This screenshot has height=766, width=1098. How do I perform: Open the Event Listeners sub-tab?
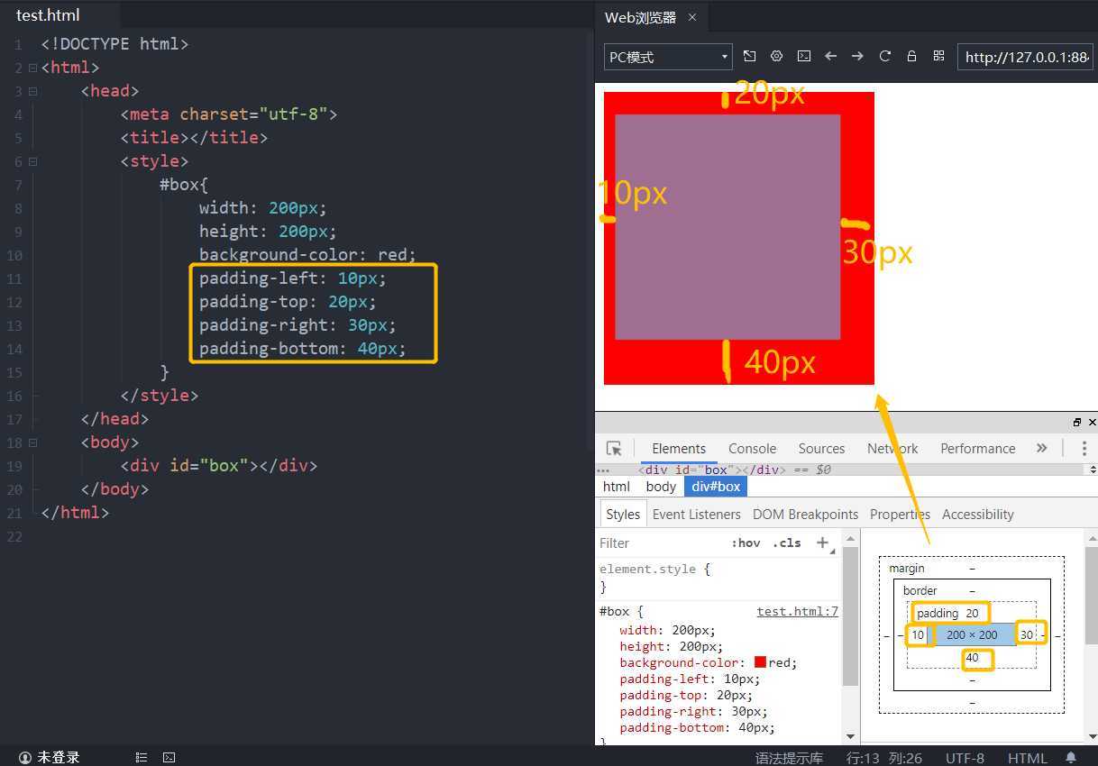point(696,515)
